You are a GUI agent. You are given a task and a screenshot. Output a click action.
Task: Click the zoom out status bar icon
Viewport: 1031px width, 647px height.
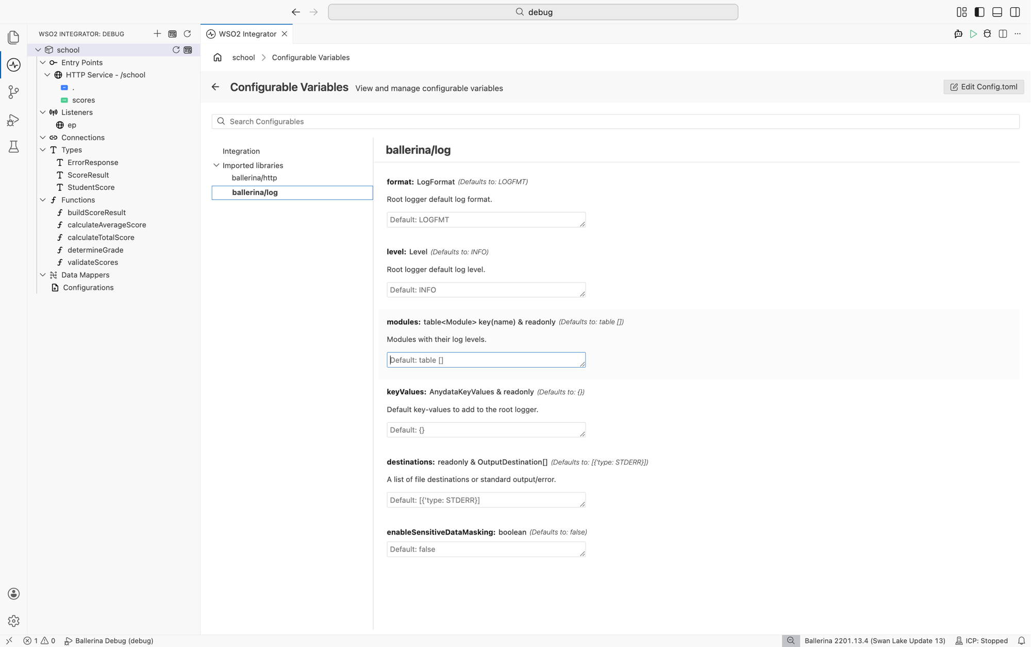790,641
